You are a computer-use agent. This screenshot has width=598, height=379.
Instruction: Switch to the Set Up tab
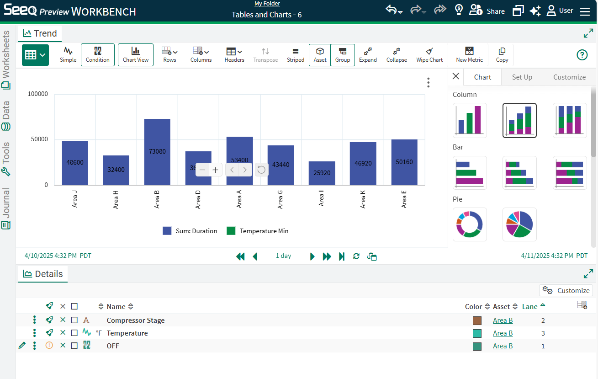coord(522,77)
